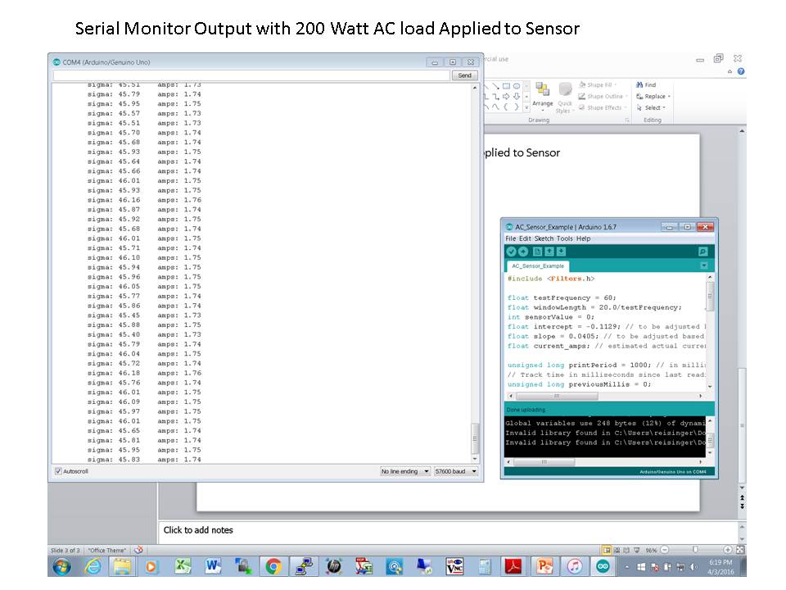Click the zoom out minus button
Screen dimensions: 786x590
pyautogui.click(x=665, y=550)
